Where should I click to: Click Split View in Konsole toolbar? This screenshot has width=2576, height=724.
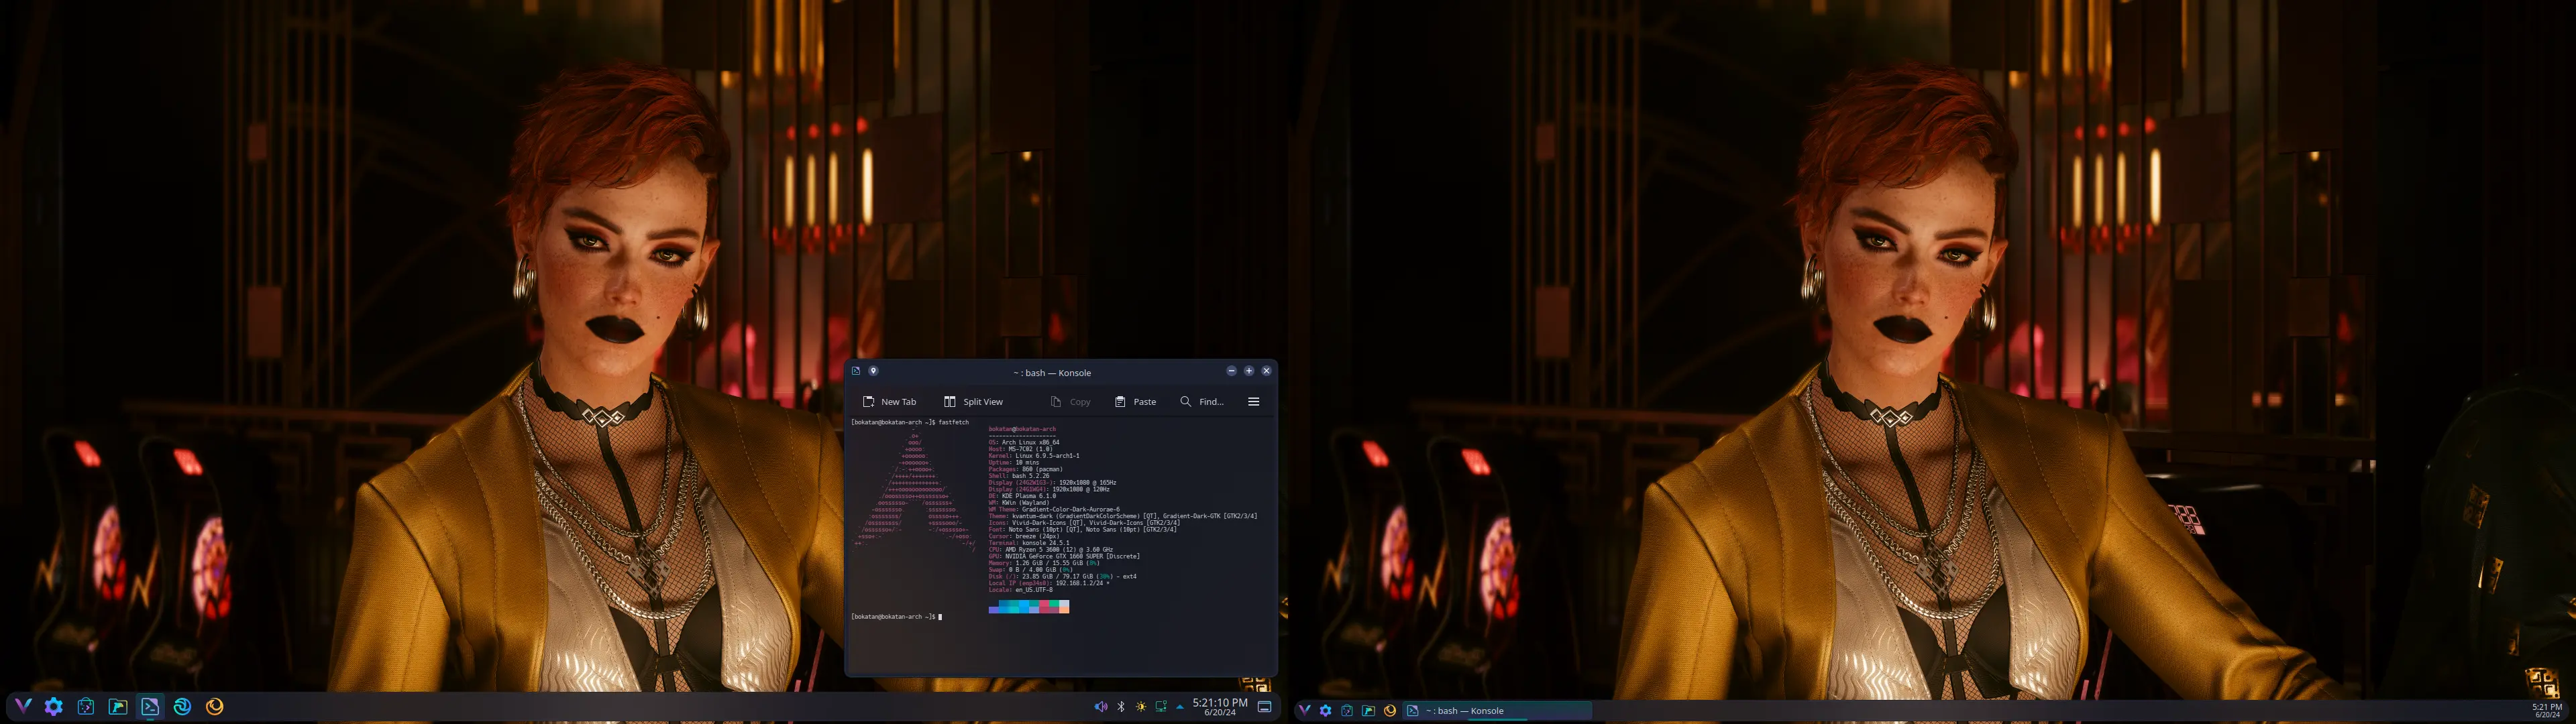pyautogui.click(x=973, y=402)
